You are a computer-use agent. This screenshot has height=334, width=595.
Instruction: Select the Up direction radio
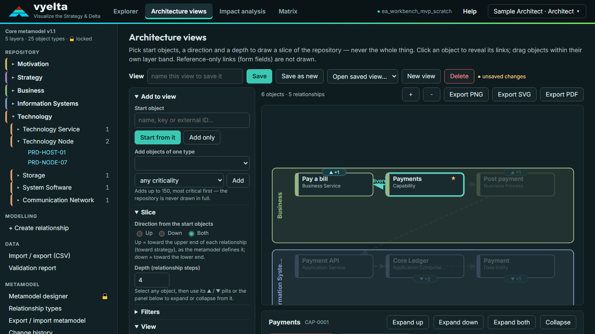pyautogui.click(x=140, y=234)
